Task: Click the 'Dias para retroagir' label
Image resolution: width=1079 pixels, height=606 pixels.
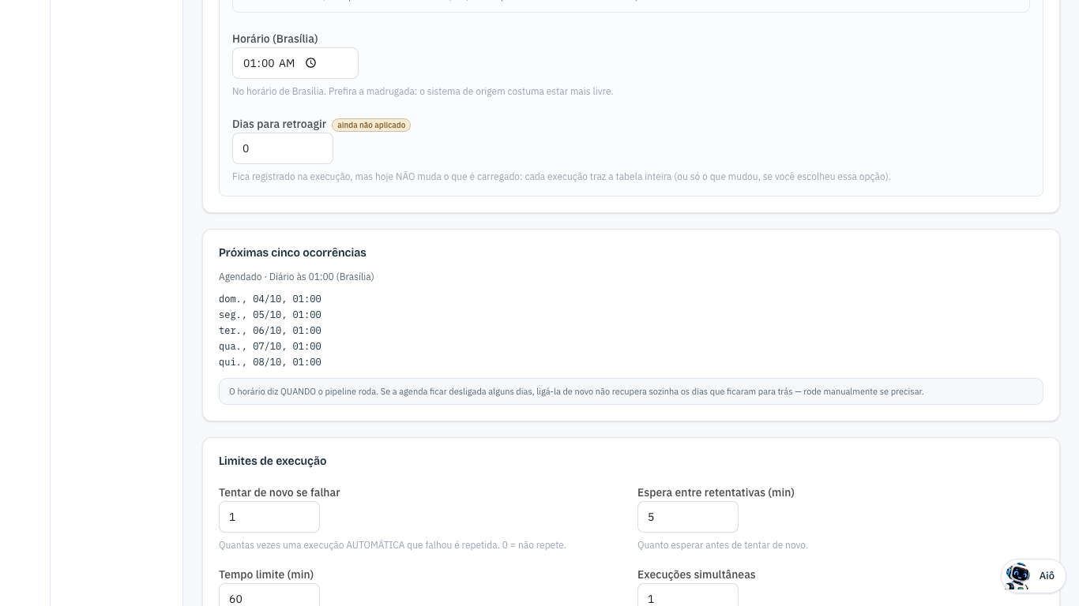Action: click(x=279, y=124)
